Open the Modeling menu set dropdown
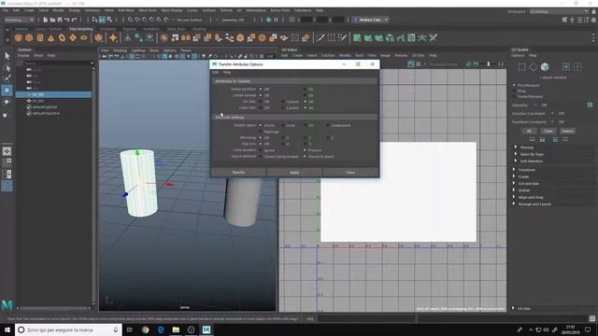The height and width of the screenshot is (336, 598). (x=19, y=20)
